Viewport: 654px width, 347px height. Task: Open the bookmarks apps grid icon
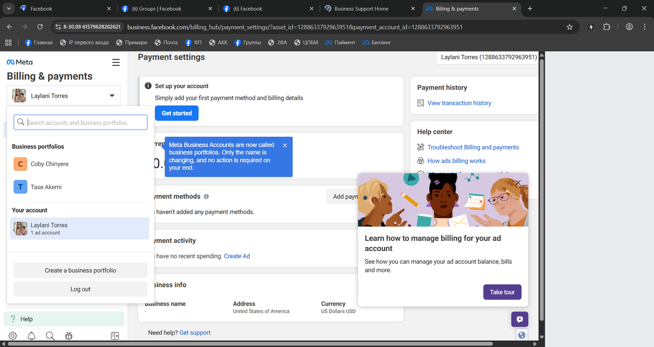[8, 42]
